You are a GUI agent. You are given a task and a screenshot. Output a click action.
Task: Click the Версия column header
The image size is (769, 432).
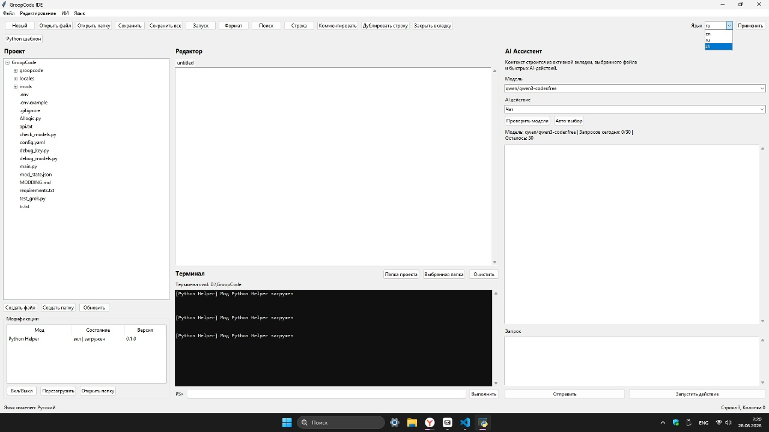[145, 330]
